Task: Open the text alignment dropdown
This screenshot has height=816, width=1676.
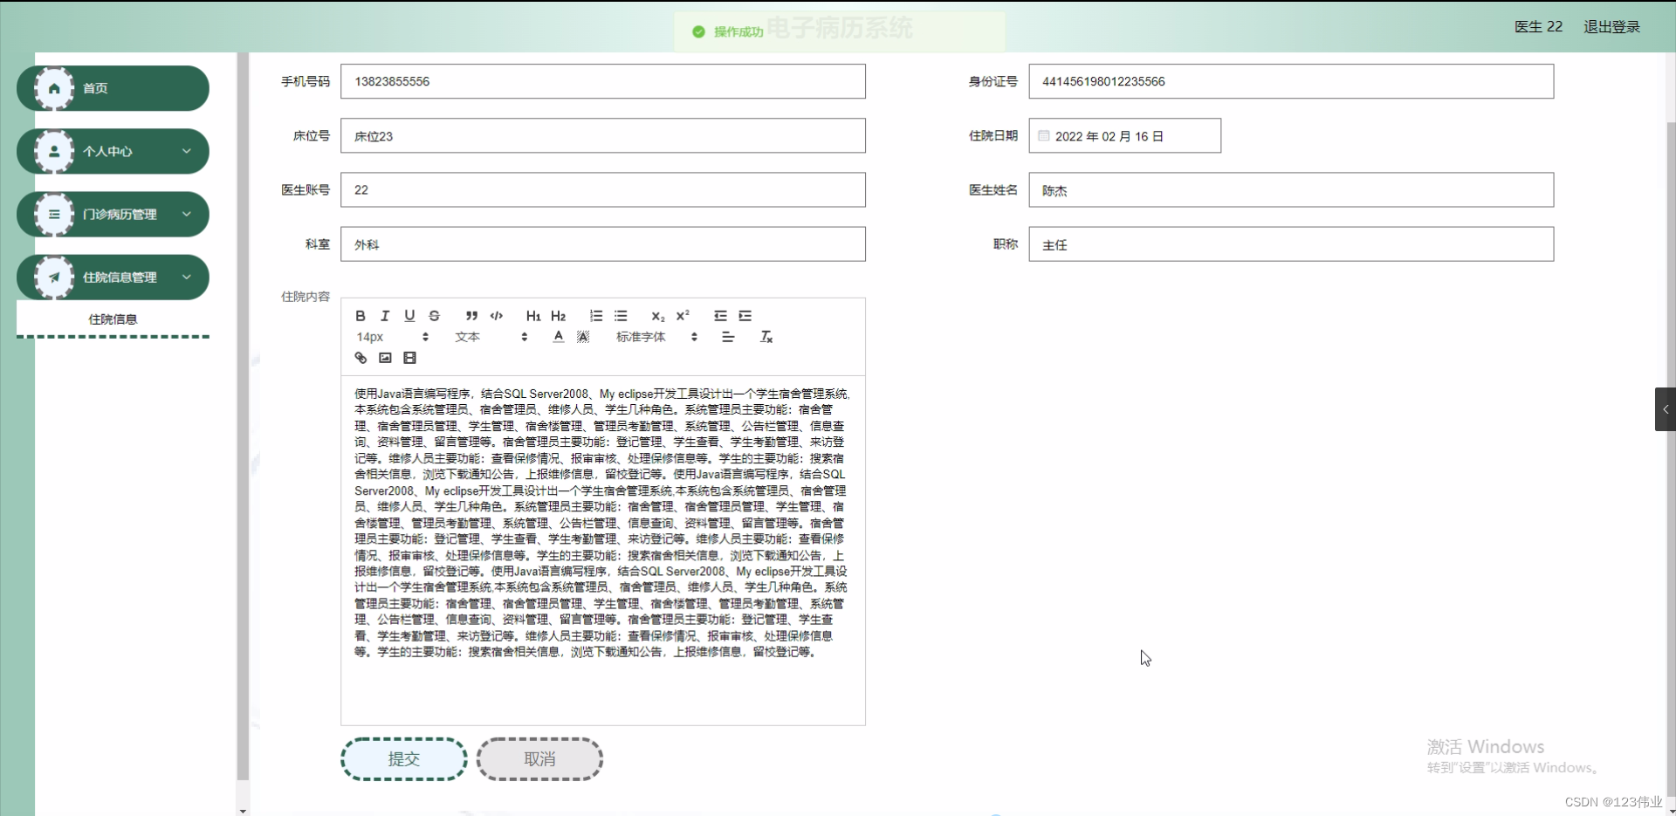Action: tap(728, 337)
